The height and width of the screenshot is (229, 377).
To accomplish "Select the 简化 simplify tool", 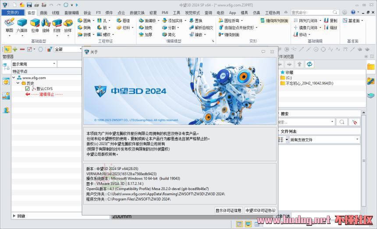I will pyautogui.click(x=169, y=35).
